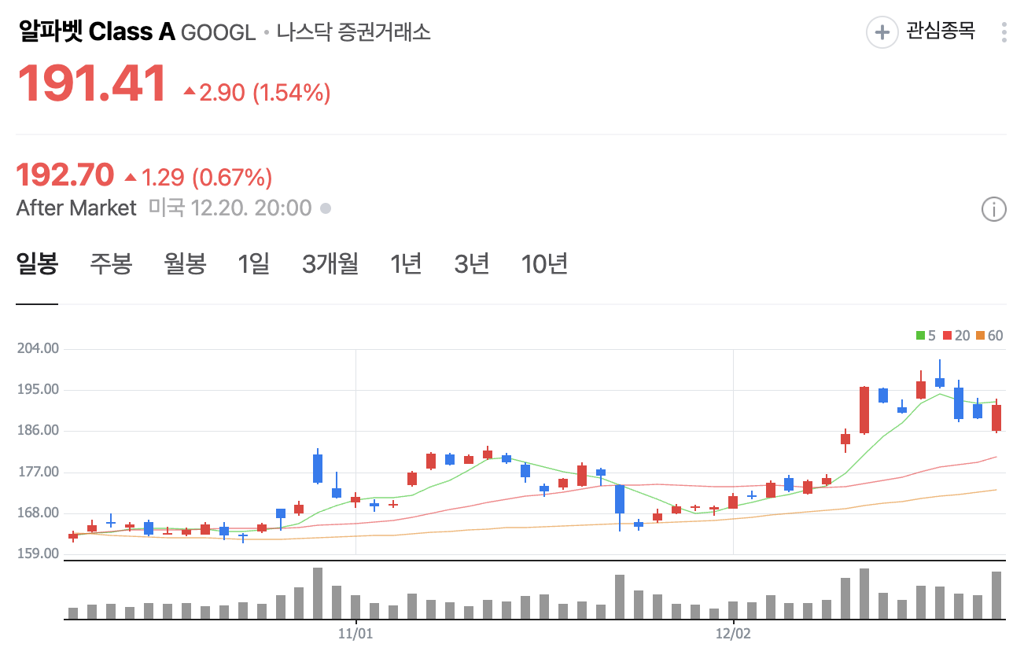Click the 204.00 y-axis label
This screenshot has height=651, width=1024.
click(x=38, y=348)
